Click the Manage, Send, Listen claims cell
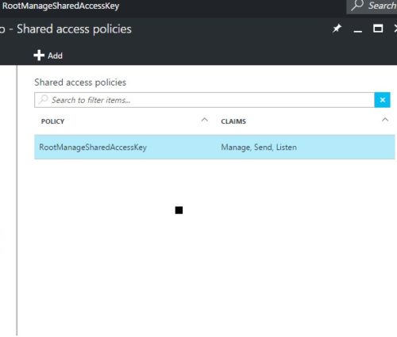Screen dimensions: 397x337 (259, 147)
